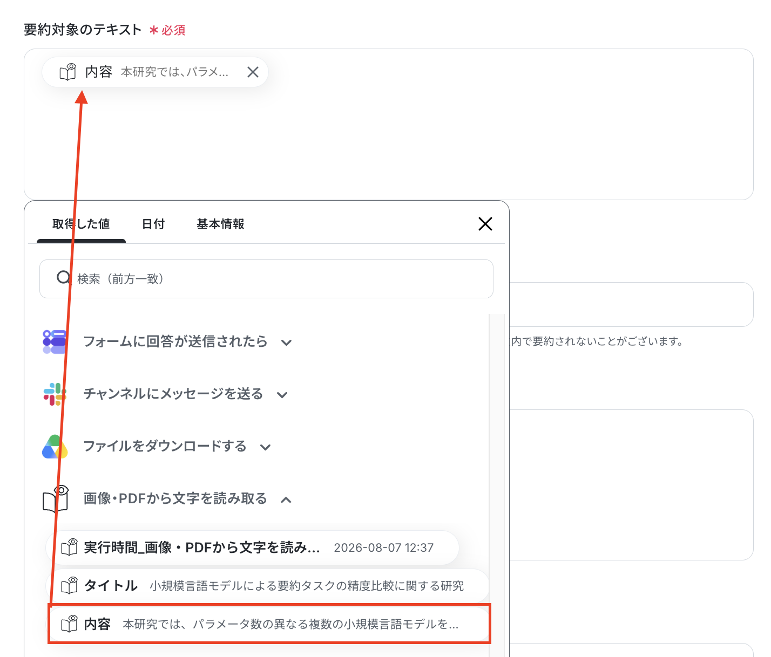The image size is (771, 657).
Task: Select the 画像・PDFから文字を読み取る label
Action: 175,498
